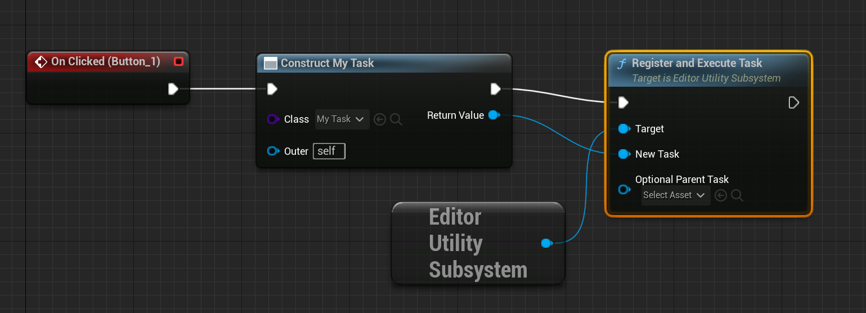Click the purple Class input pin
This screenshot has width=866, height=313.
[273, 119]
